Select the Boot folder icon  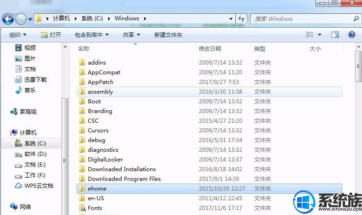tap(82, 101)
